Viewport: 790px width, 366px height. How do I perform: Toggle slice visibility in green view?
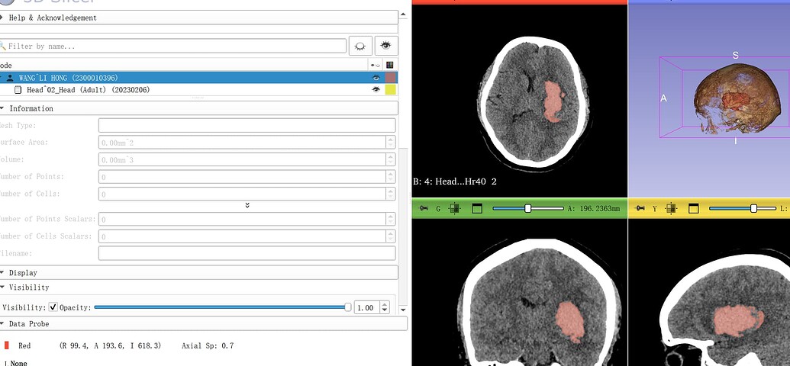coord(454,208)
